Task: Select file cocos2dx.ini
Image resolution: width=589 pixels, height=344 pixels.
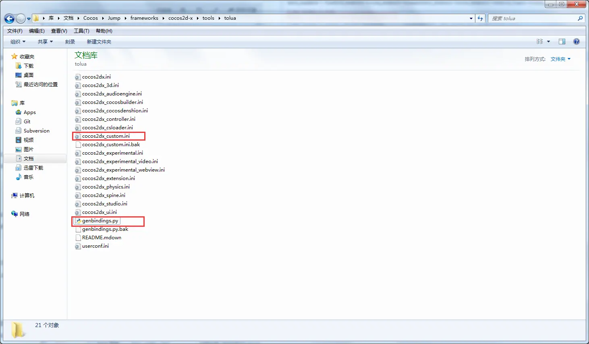Action: (x=96, y=77)
